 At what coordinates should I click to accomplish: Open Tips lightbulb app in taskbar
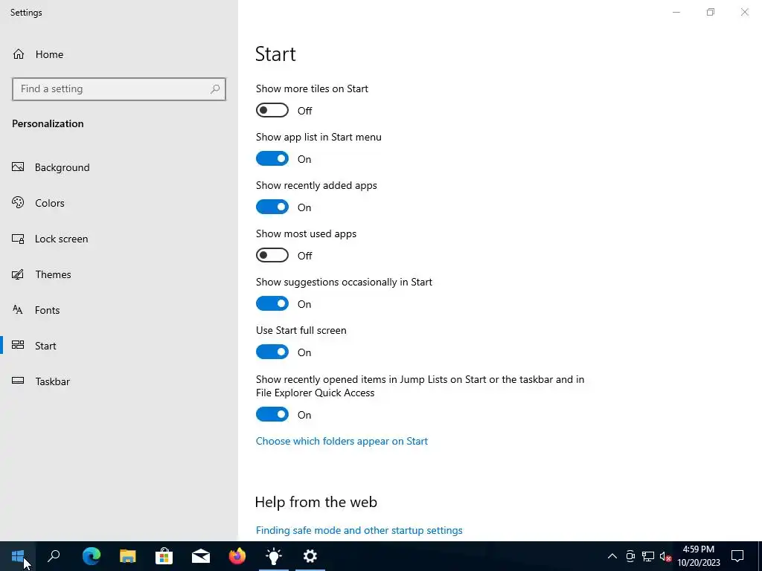[274, 556]
